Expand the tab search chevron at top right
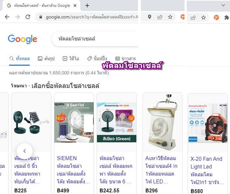230x194 pixels. point(223,5)
